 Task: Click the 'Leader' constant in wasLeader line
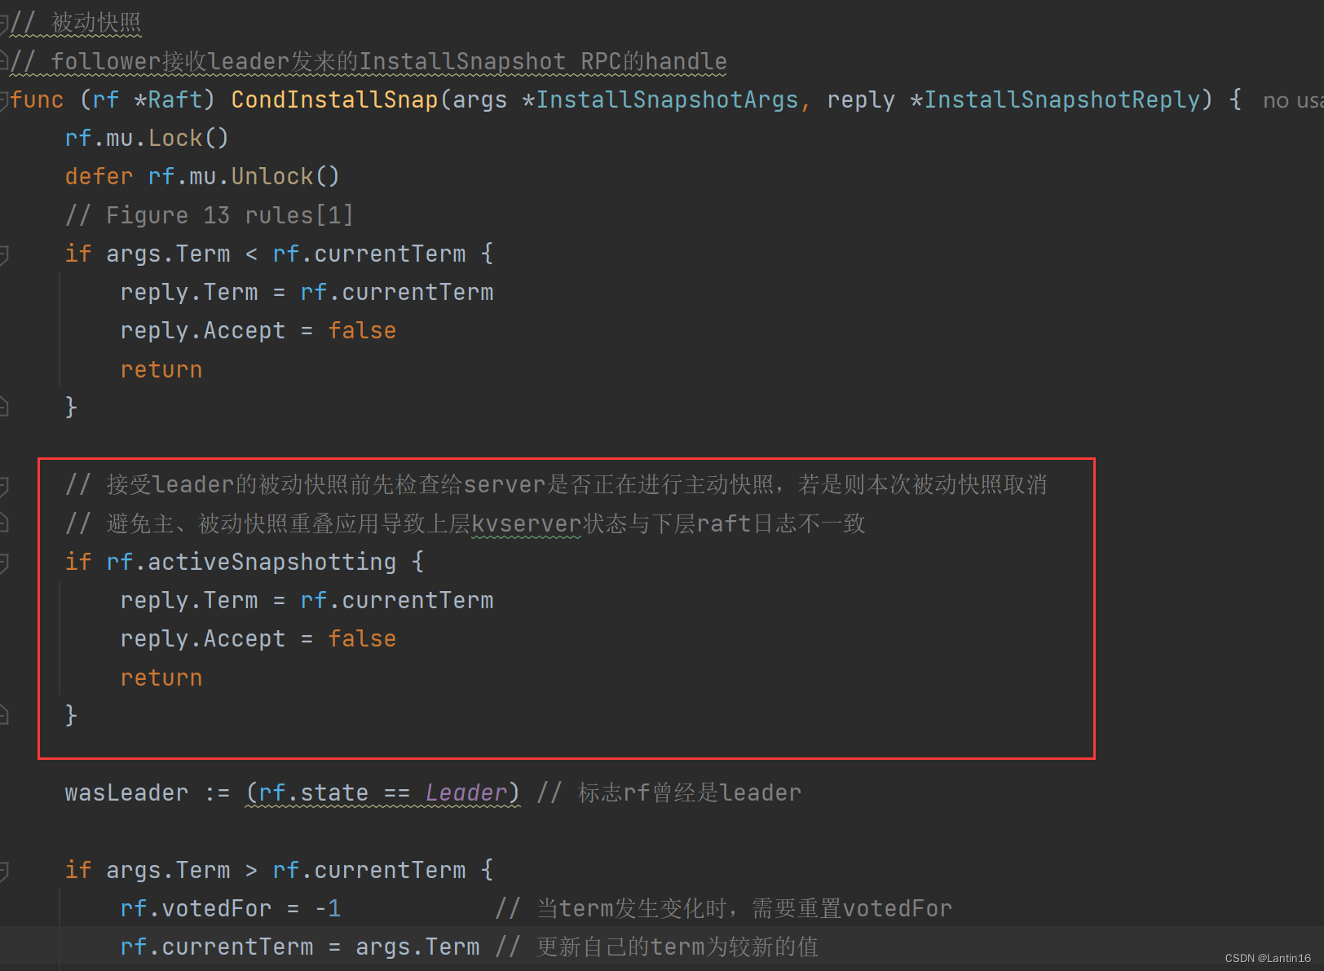pos(466,792)
